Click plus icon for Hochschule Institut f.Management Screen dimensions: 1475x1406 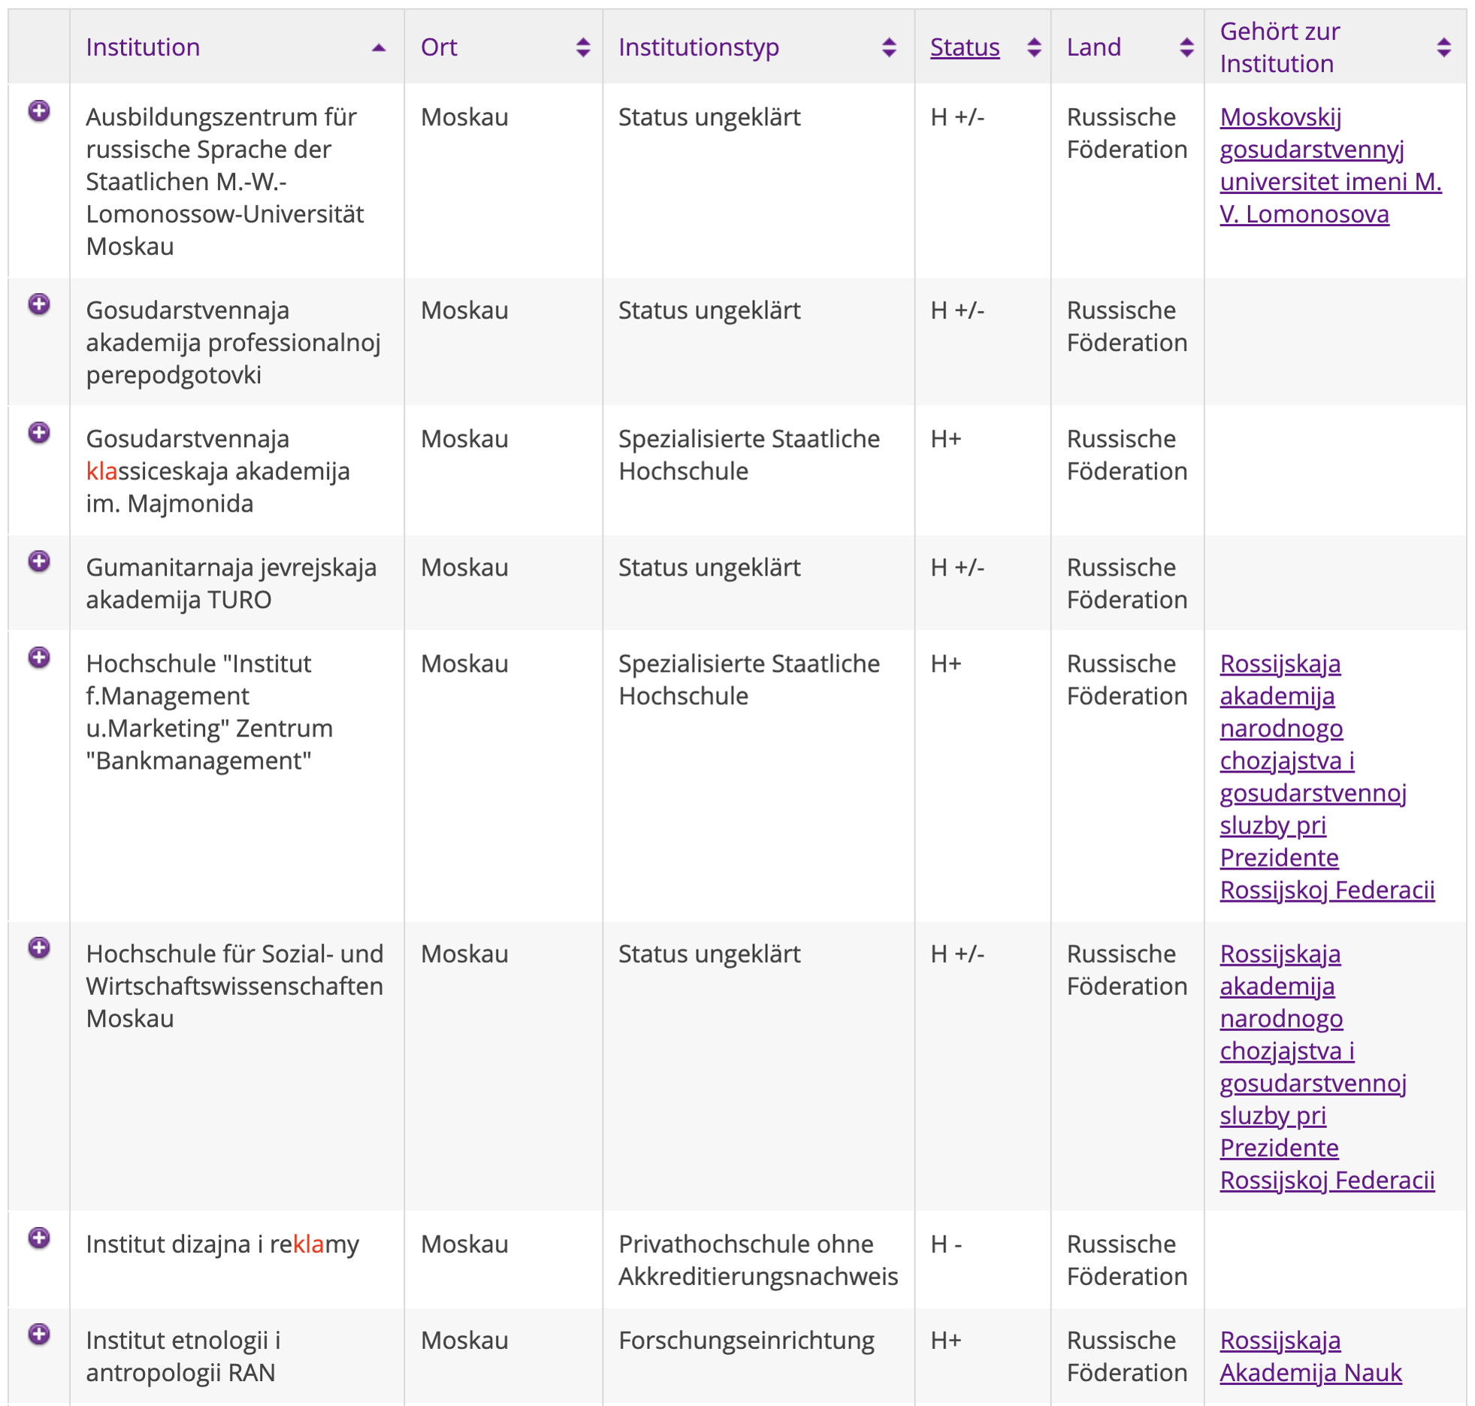(39, 658)
